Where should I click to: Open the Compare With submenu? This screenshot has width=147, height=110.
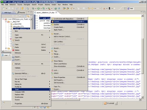point(31,92)
